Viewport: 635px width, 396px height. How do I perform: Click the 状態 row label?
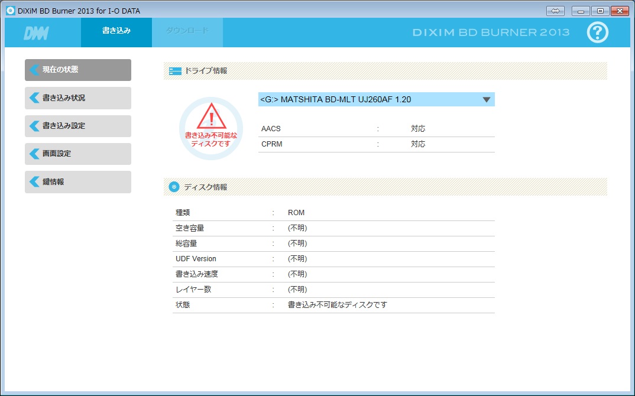pyautogui.click(x=183, y=305)
